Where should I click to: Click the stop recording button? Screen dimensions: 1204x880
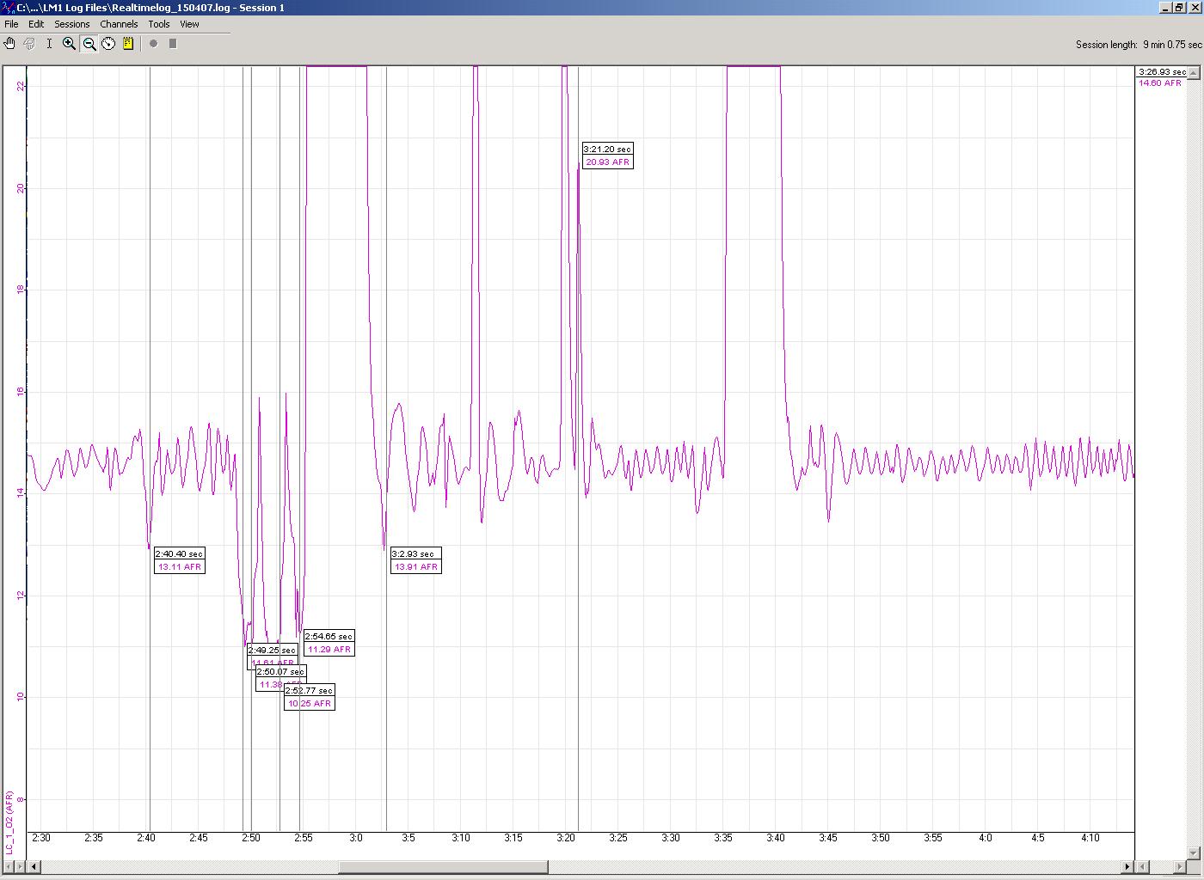click(x=173, y=44)
